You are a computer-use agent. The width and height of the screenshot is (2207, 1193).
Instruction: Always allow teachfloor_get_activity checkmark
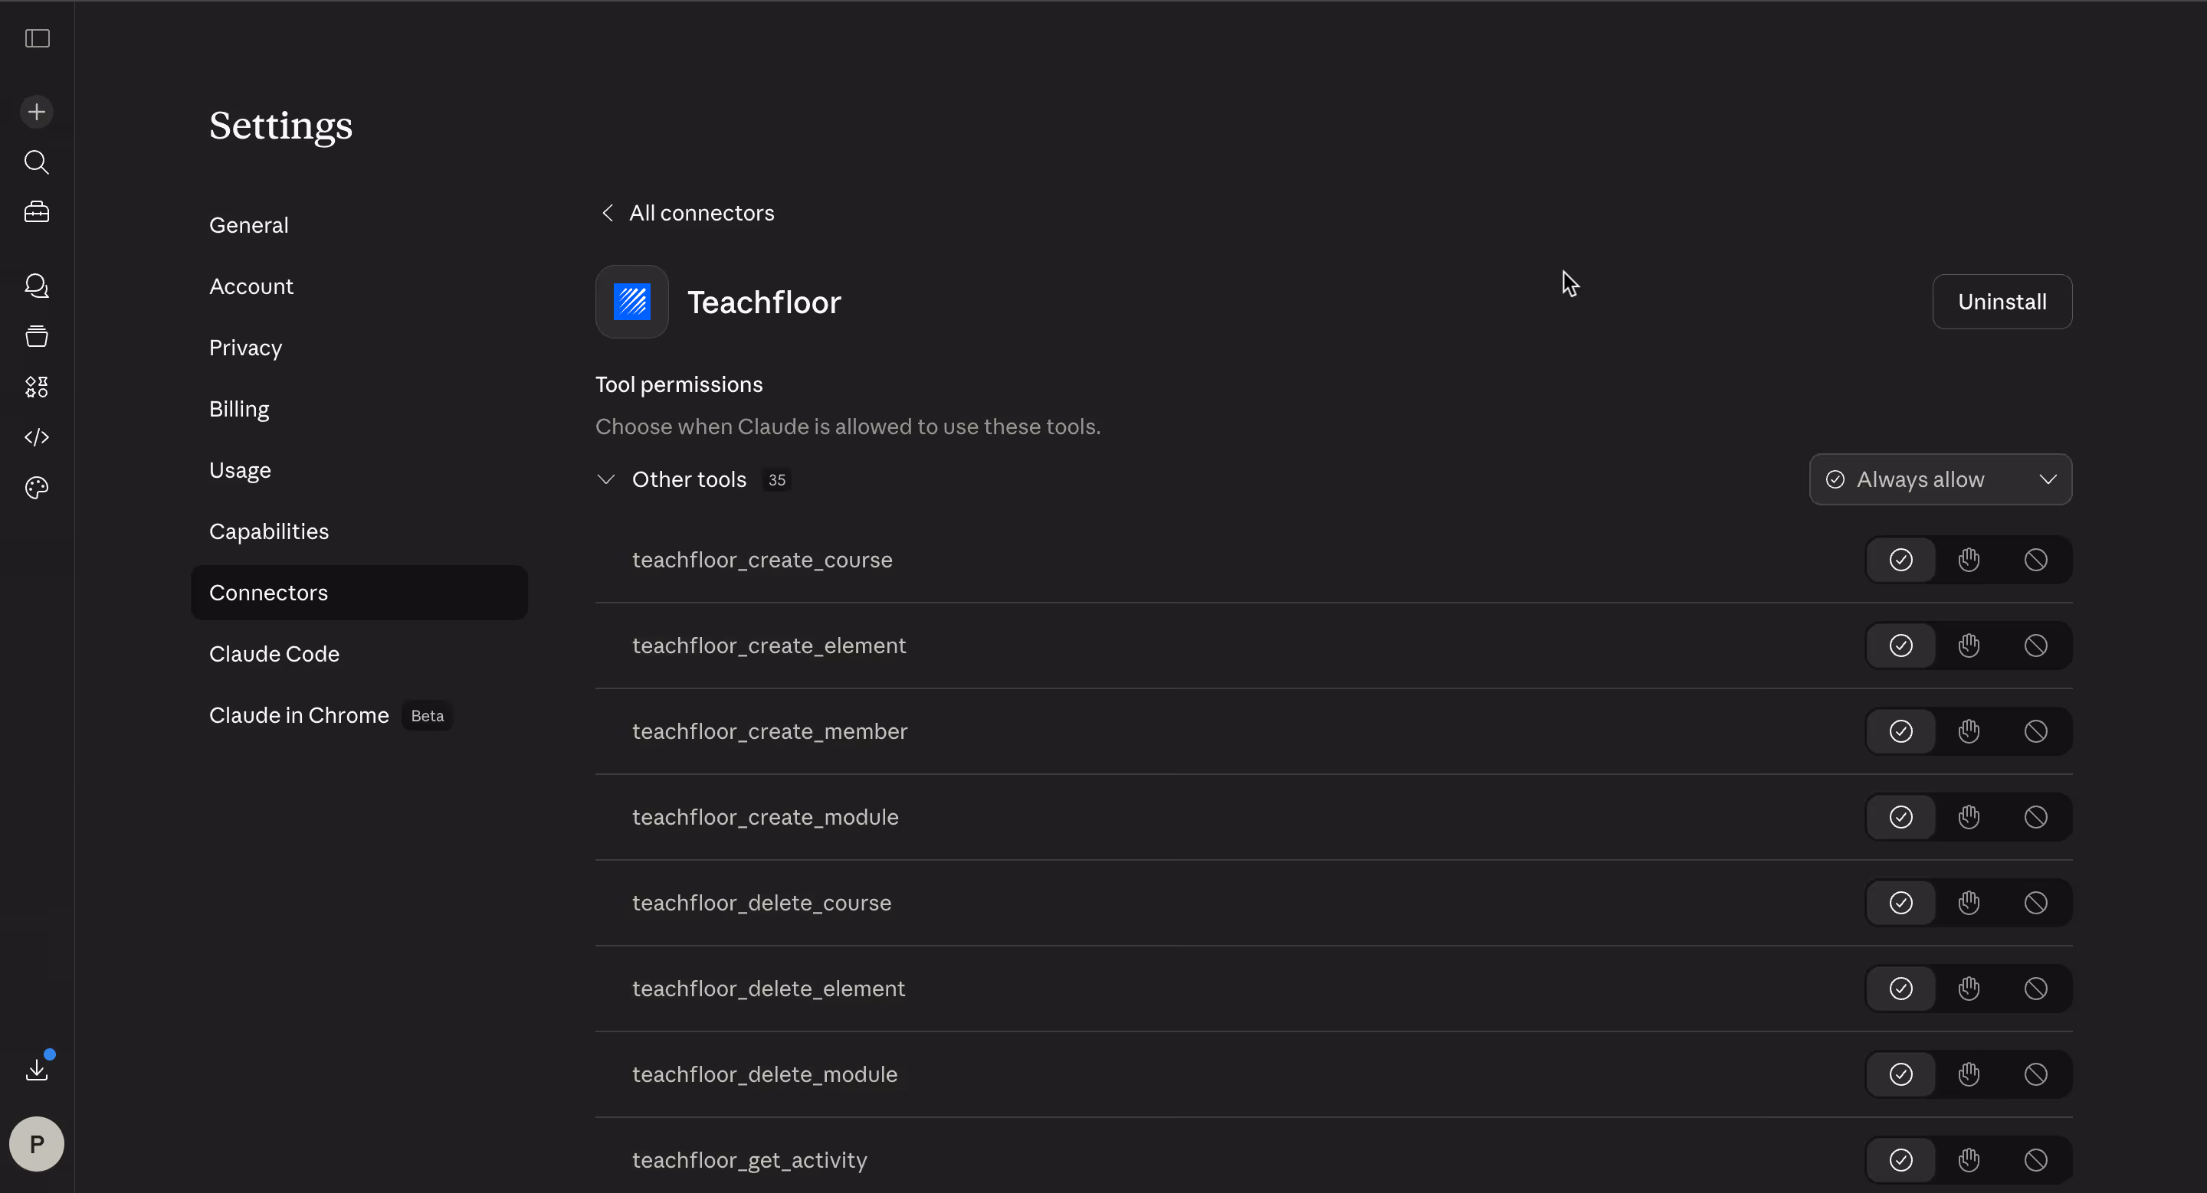[x=1901, y=1159]
